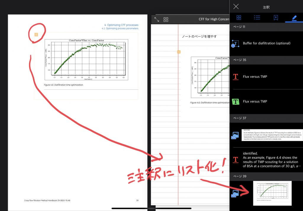This screenshot has height=211, width=303.
Task: Select the ConcFactor chart on the PDF page
Action: point(86,60)
